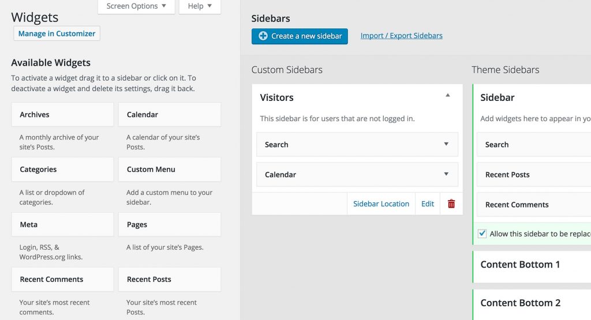Select the Archives available widget
The height and width of the screenshot is (320, 591).
tap(62, 114)
